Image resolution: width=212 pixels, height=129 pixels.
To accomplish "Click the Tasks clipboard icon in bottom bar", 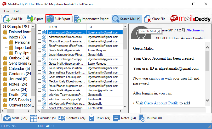I will click(x=91, y=118).
